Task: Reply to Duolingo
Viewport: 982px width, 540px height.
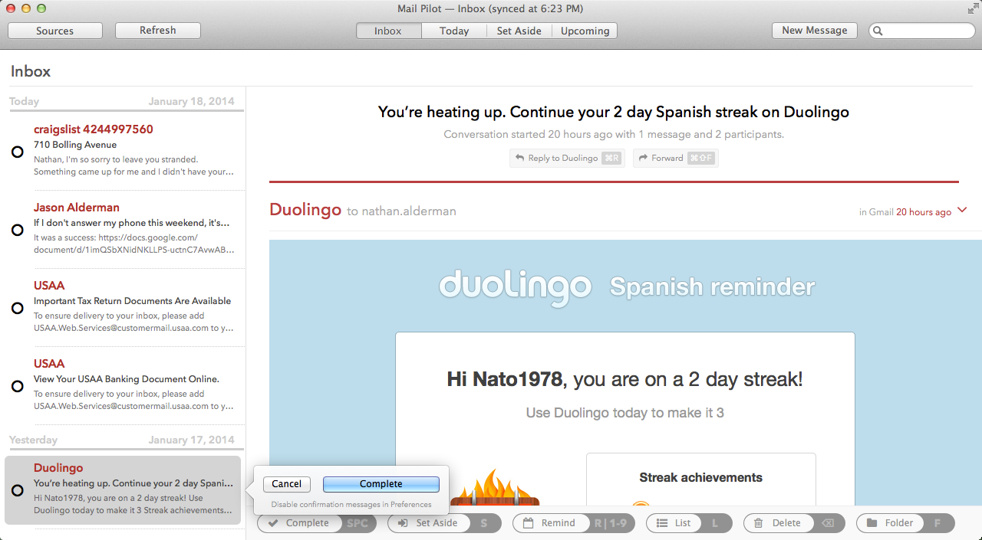Action: pyautogui.click(x=568, y=159)
